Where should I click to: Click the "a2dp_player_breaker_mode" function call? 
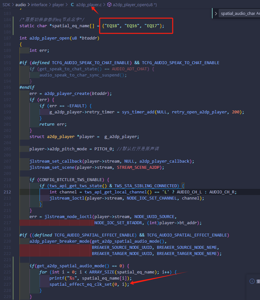tap(59, 241)
